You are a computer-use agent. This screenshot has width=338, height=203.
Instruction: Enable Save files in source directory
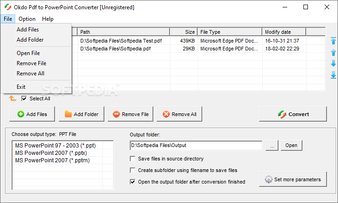[x=133, y=159]
